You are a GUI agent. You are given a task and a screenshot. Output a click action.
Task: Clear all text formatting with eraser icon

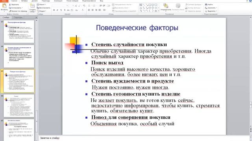84,6
